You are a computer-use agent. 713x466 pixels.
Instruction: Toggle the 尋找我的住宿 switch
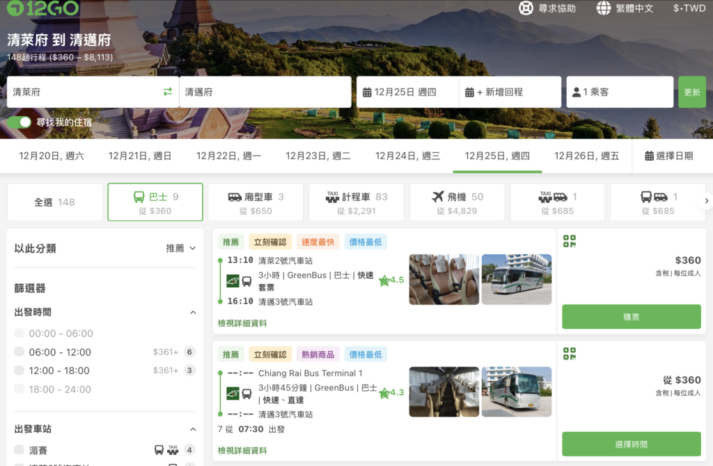tap(18, 122)
